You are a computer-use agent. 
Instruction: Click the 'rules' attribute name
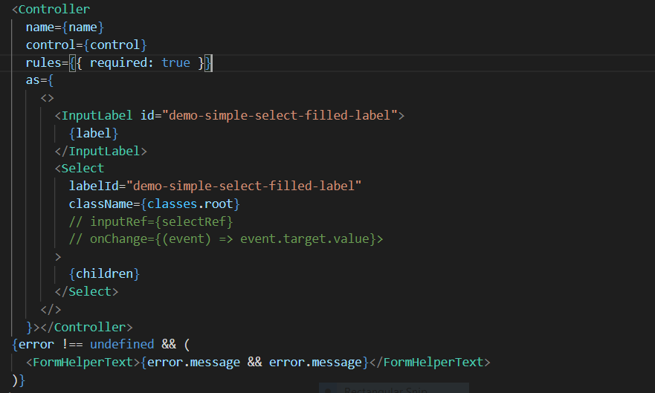(43, 62)
